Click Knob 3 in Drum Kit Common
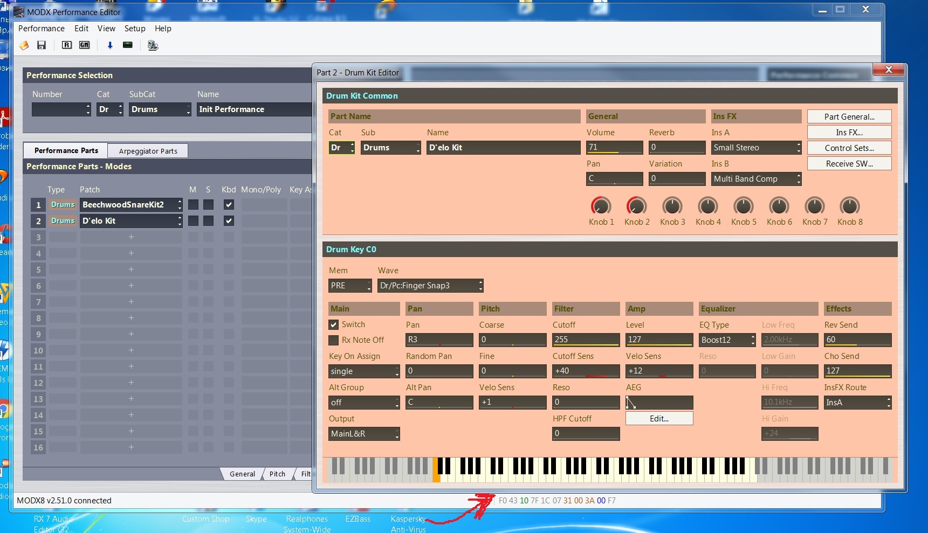This screenshot has height=533, width=928. 672,206
